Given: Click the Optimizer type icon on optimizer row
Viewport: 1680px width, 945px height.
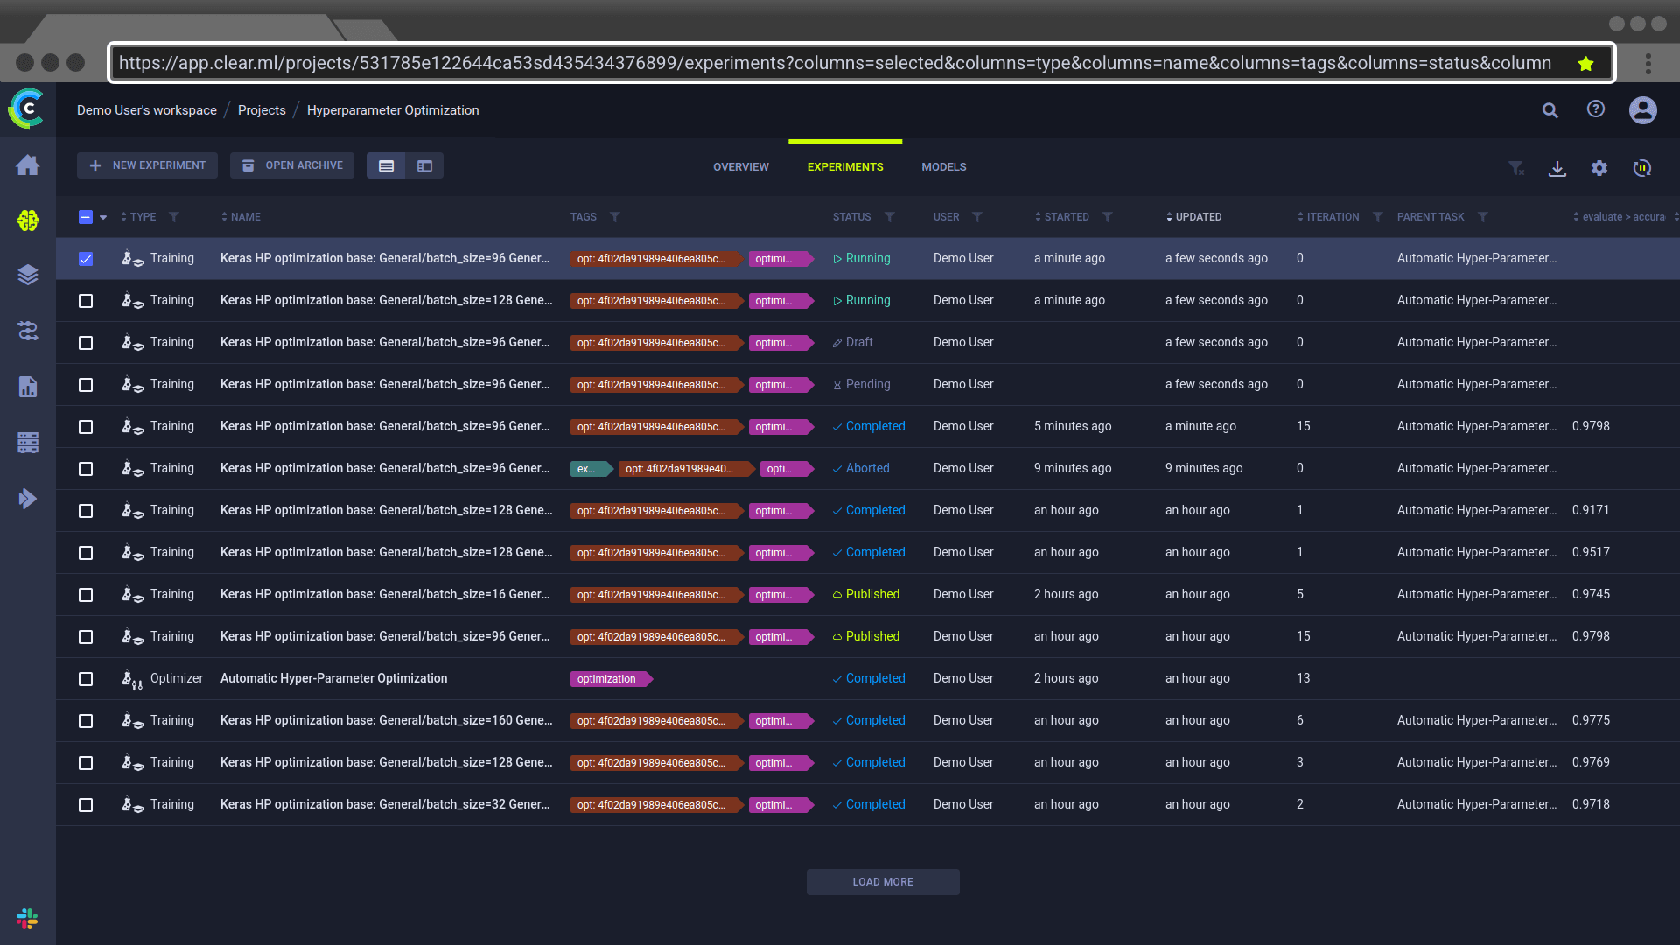Looking at the screenshot, I should point(130,678).
